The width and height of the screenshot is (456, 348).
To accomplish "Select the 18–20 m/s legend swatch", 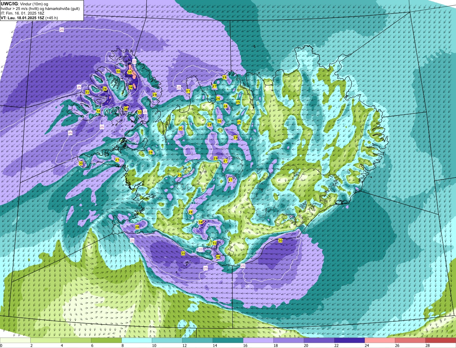I will (289, 340).
